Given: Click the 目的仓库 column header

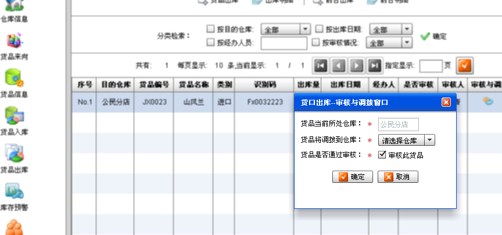Looking at the screenshot, I should tap(116, 85).
